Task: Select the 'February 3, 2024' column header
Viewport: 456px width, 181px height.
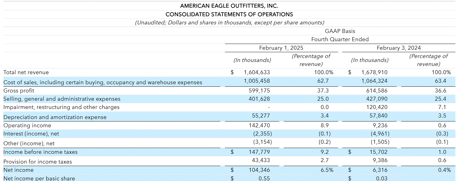Action: point(399,48)
